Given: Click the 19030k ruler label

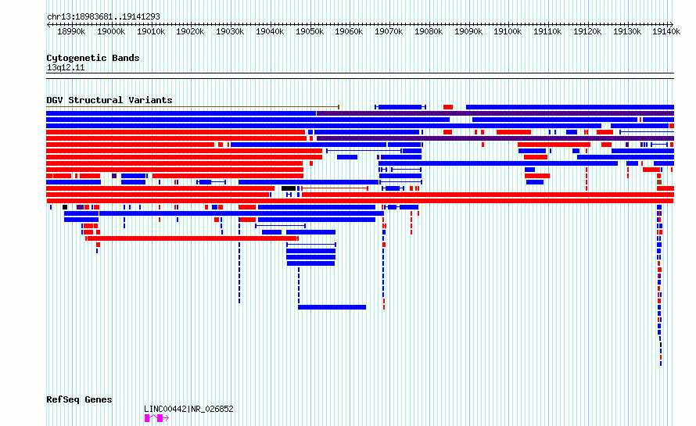Looking at the screenshot, I should tap(230, 31).
